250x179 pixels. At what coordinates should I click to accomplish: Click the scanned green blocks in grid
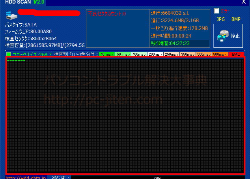tap(16, 60)
